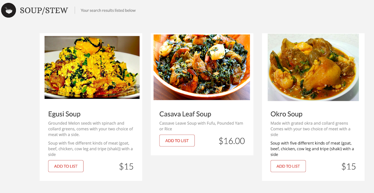The width and height of the screenshot is (374, 193).
Task: Open the Okro Soup photo
Action: pos(313,67)
